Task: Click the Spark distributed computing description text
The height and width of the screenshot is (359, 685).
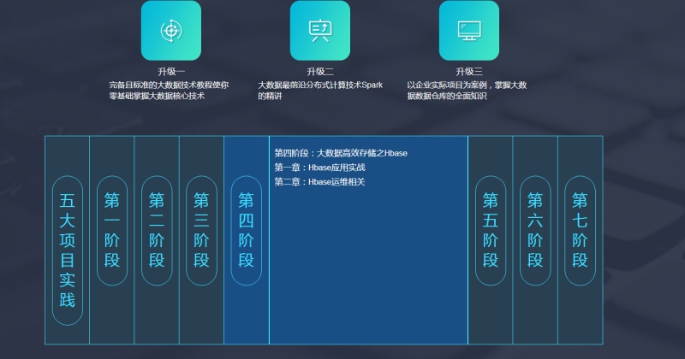Action: tap(319, 91)
